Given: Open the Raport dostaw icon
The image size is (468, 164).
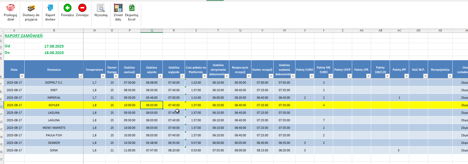Looking at the screenshot, I should coord(50,8).
